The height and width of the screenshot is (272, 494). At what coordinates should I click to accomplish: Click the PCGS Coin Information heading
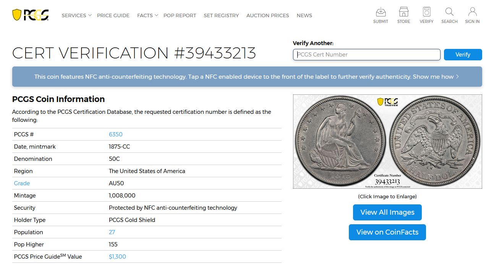58,99
